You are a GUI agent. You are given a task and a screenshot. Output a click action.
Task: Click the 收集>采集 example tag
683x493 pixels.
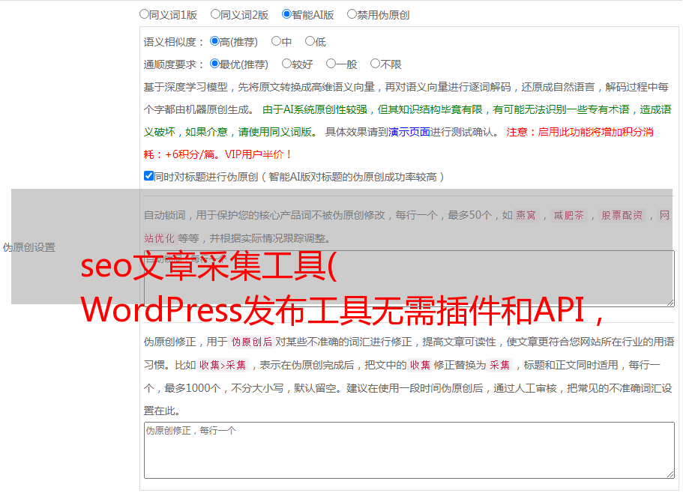tap(223, 365)
